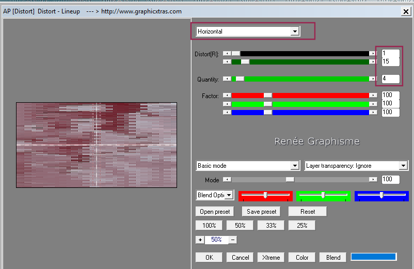414x269 pixels.
Task: Click the Quantity value field showing 4
Action: (x=390, y=78)
